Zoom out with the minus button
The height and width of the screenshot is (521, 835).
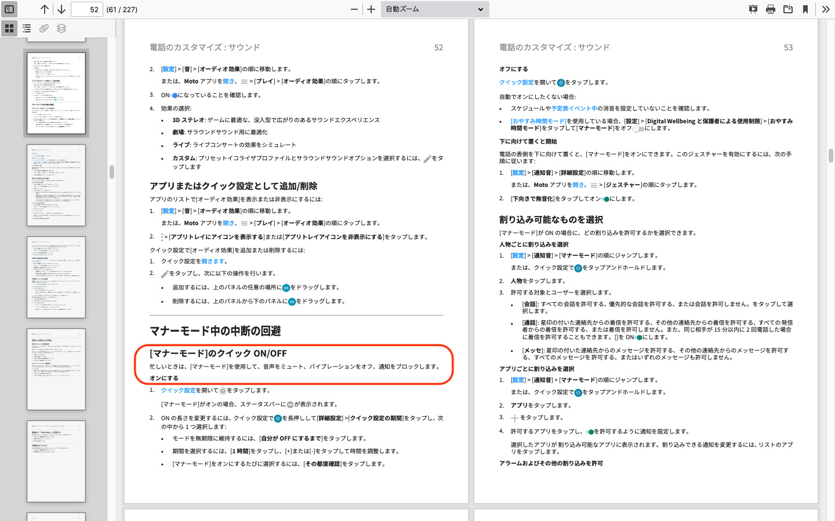coord(354,9)
